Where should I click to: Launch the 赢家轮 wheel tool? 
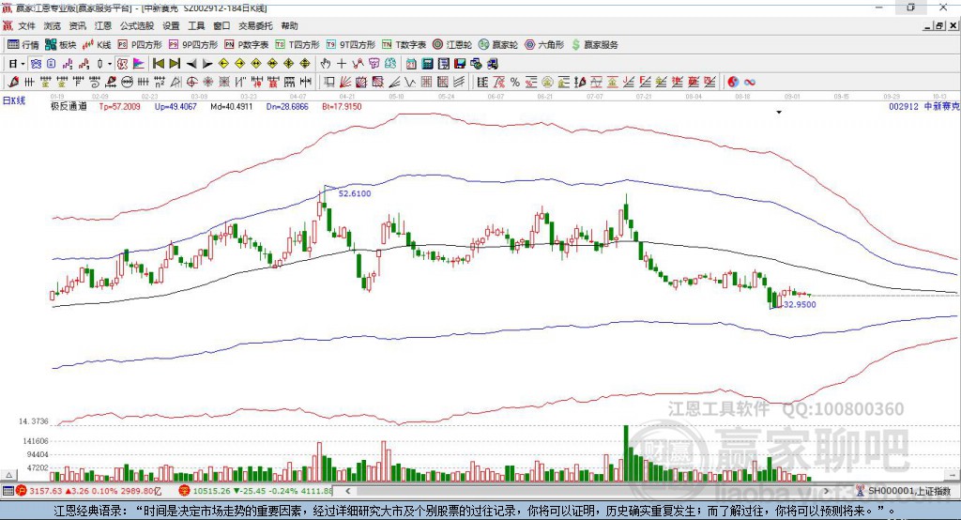click(x=497, y=45)
